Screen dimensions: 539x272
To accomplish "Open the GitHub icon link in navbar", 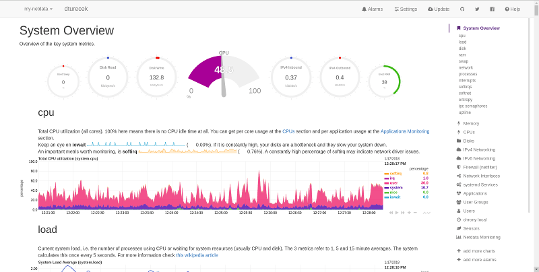I will (x=462, y=9).
